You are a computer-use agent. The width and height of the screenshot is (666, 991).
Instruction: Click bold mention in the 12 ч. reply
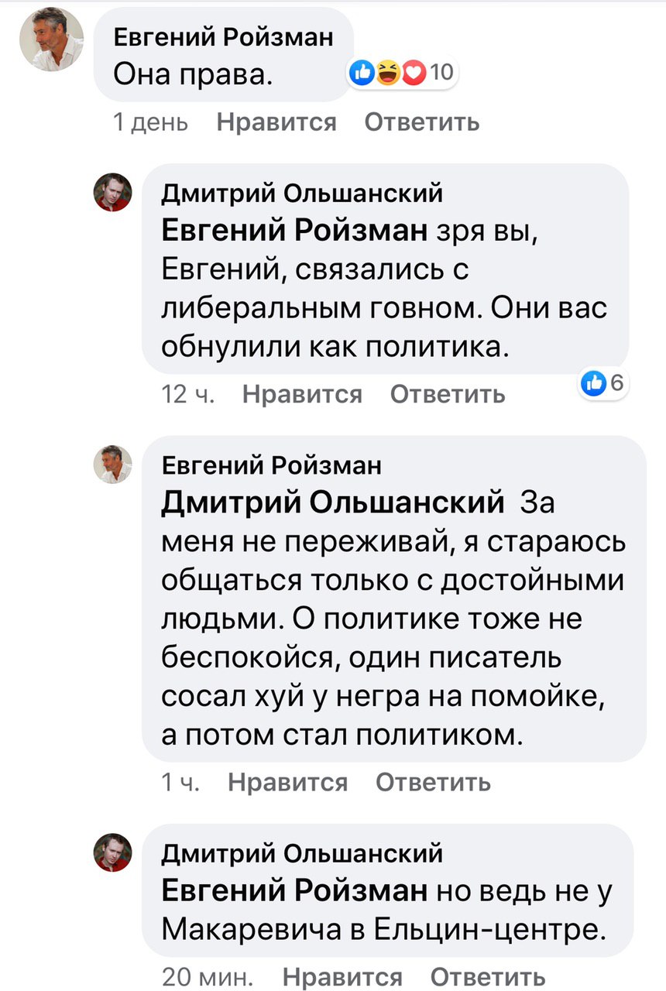pyautogui.click(x=294, y=231)
